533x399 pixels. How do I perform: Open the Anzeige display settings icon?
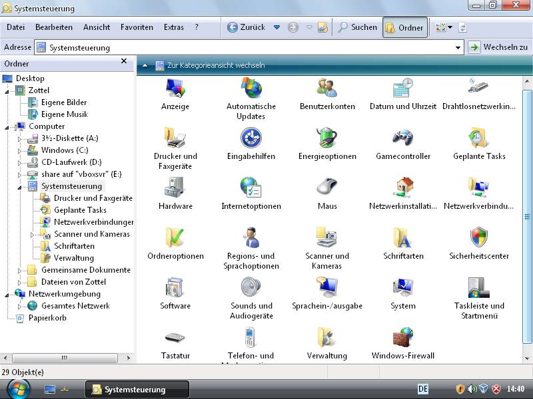coord(175,88)
